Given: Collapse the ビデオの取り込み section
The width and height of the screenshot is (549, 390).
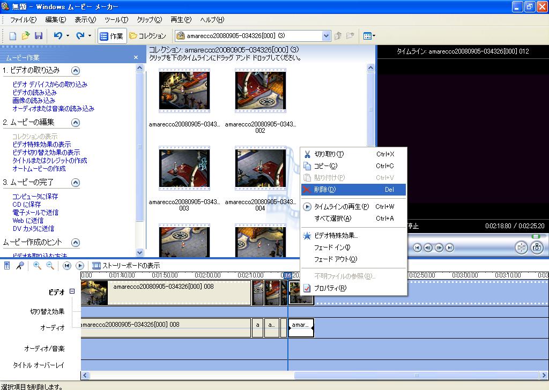Looking at the screenshot, I should [x=75, y=71].
